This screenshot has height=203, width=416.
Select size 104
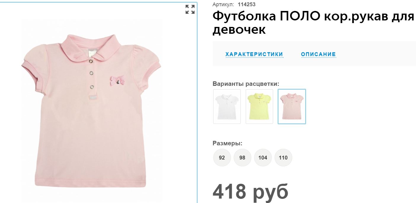pos(263,158)
